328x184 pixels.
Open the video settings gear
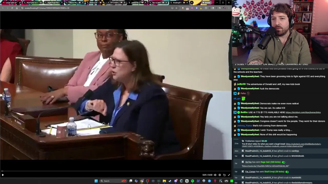pyautogui.click(x=220, y=175)
